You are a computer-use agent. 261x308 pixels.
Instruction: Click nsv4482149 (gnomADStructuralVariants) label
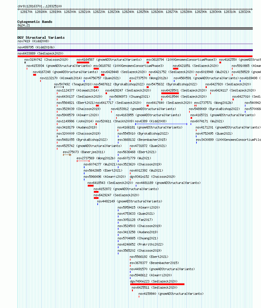(130, 201)
